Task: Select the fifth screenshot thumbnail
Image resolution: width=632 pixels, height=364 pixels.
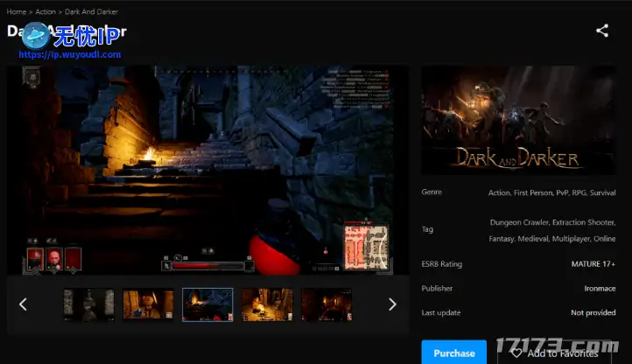Action: [327, 304]
